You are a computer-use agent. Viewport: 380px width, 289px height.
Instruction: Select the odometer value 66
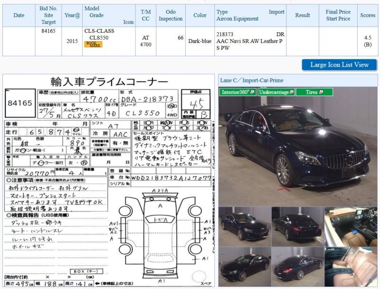tap(180, 38)
